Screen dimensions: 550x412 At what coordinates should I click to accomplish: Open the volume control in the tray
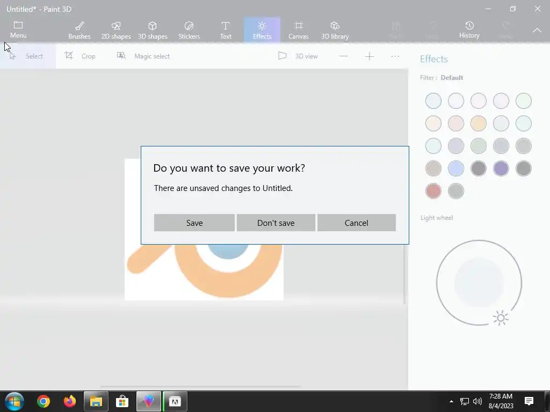pyautogui.click(x=477, y=401)
